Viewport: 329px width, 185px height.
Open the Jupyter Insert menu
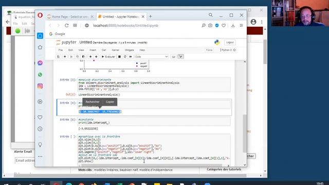tap(93, 50)
